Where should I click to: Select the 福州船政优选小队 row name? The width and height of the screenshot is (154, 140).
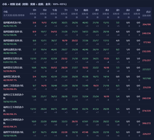coord(12,23)
